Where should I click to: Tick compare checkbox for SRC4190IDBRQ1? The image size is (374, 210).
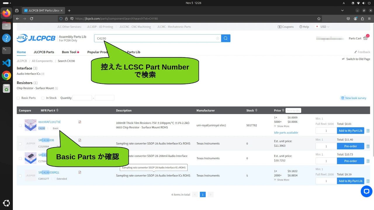pos(20,176)
